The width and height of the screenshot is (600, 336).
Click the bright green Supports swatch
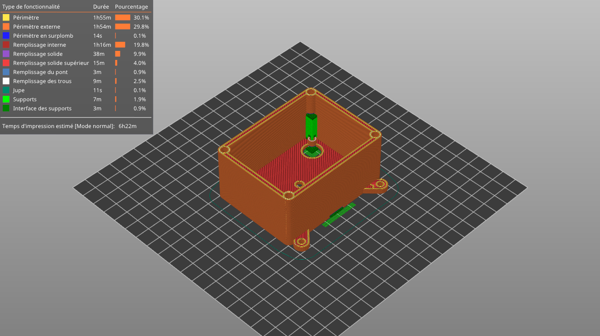click(x=6, y=99)
